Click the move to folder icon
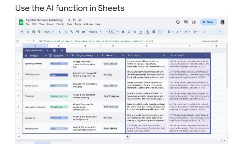 [75, 20]
